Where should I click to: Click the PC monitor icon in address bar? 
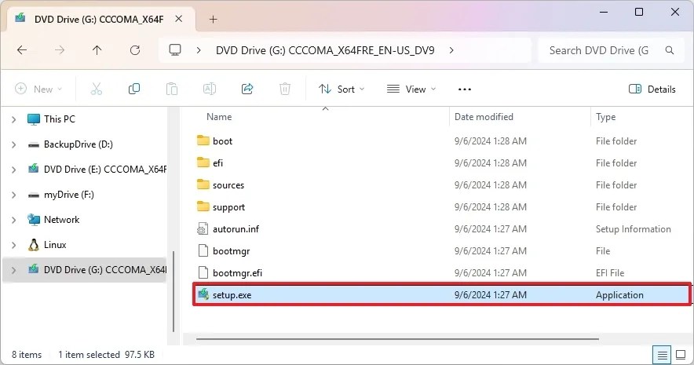coord(175,50)
